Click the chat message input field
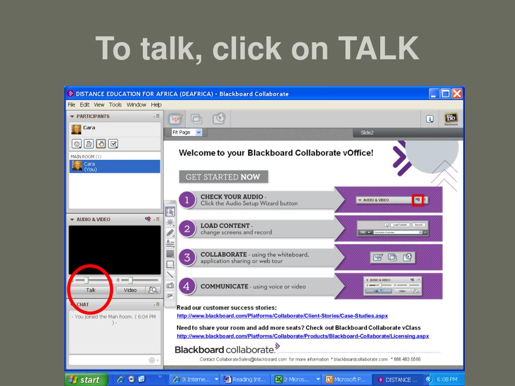This screenshot has width=515, height=386. pos(109,360)
